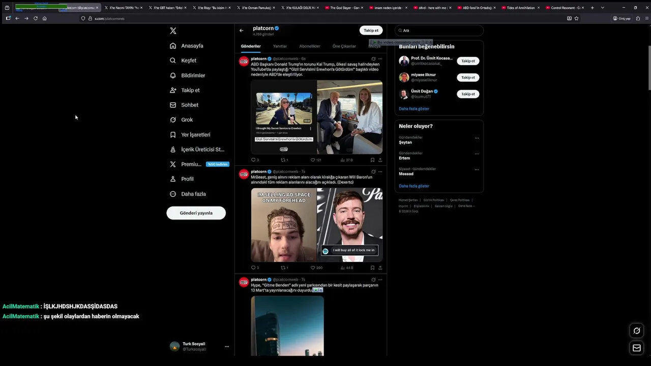Switch to Gönderiler tab
This screenshot has height=366, width=651.
tap(251, 46)
